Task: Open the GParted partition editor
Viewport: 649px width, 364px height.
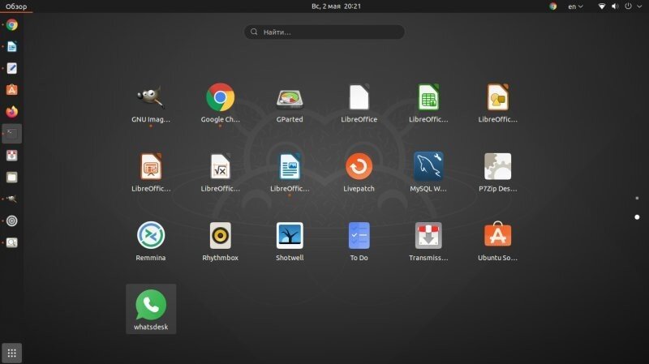Action: click(290, 104)
